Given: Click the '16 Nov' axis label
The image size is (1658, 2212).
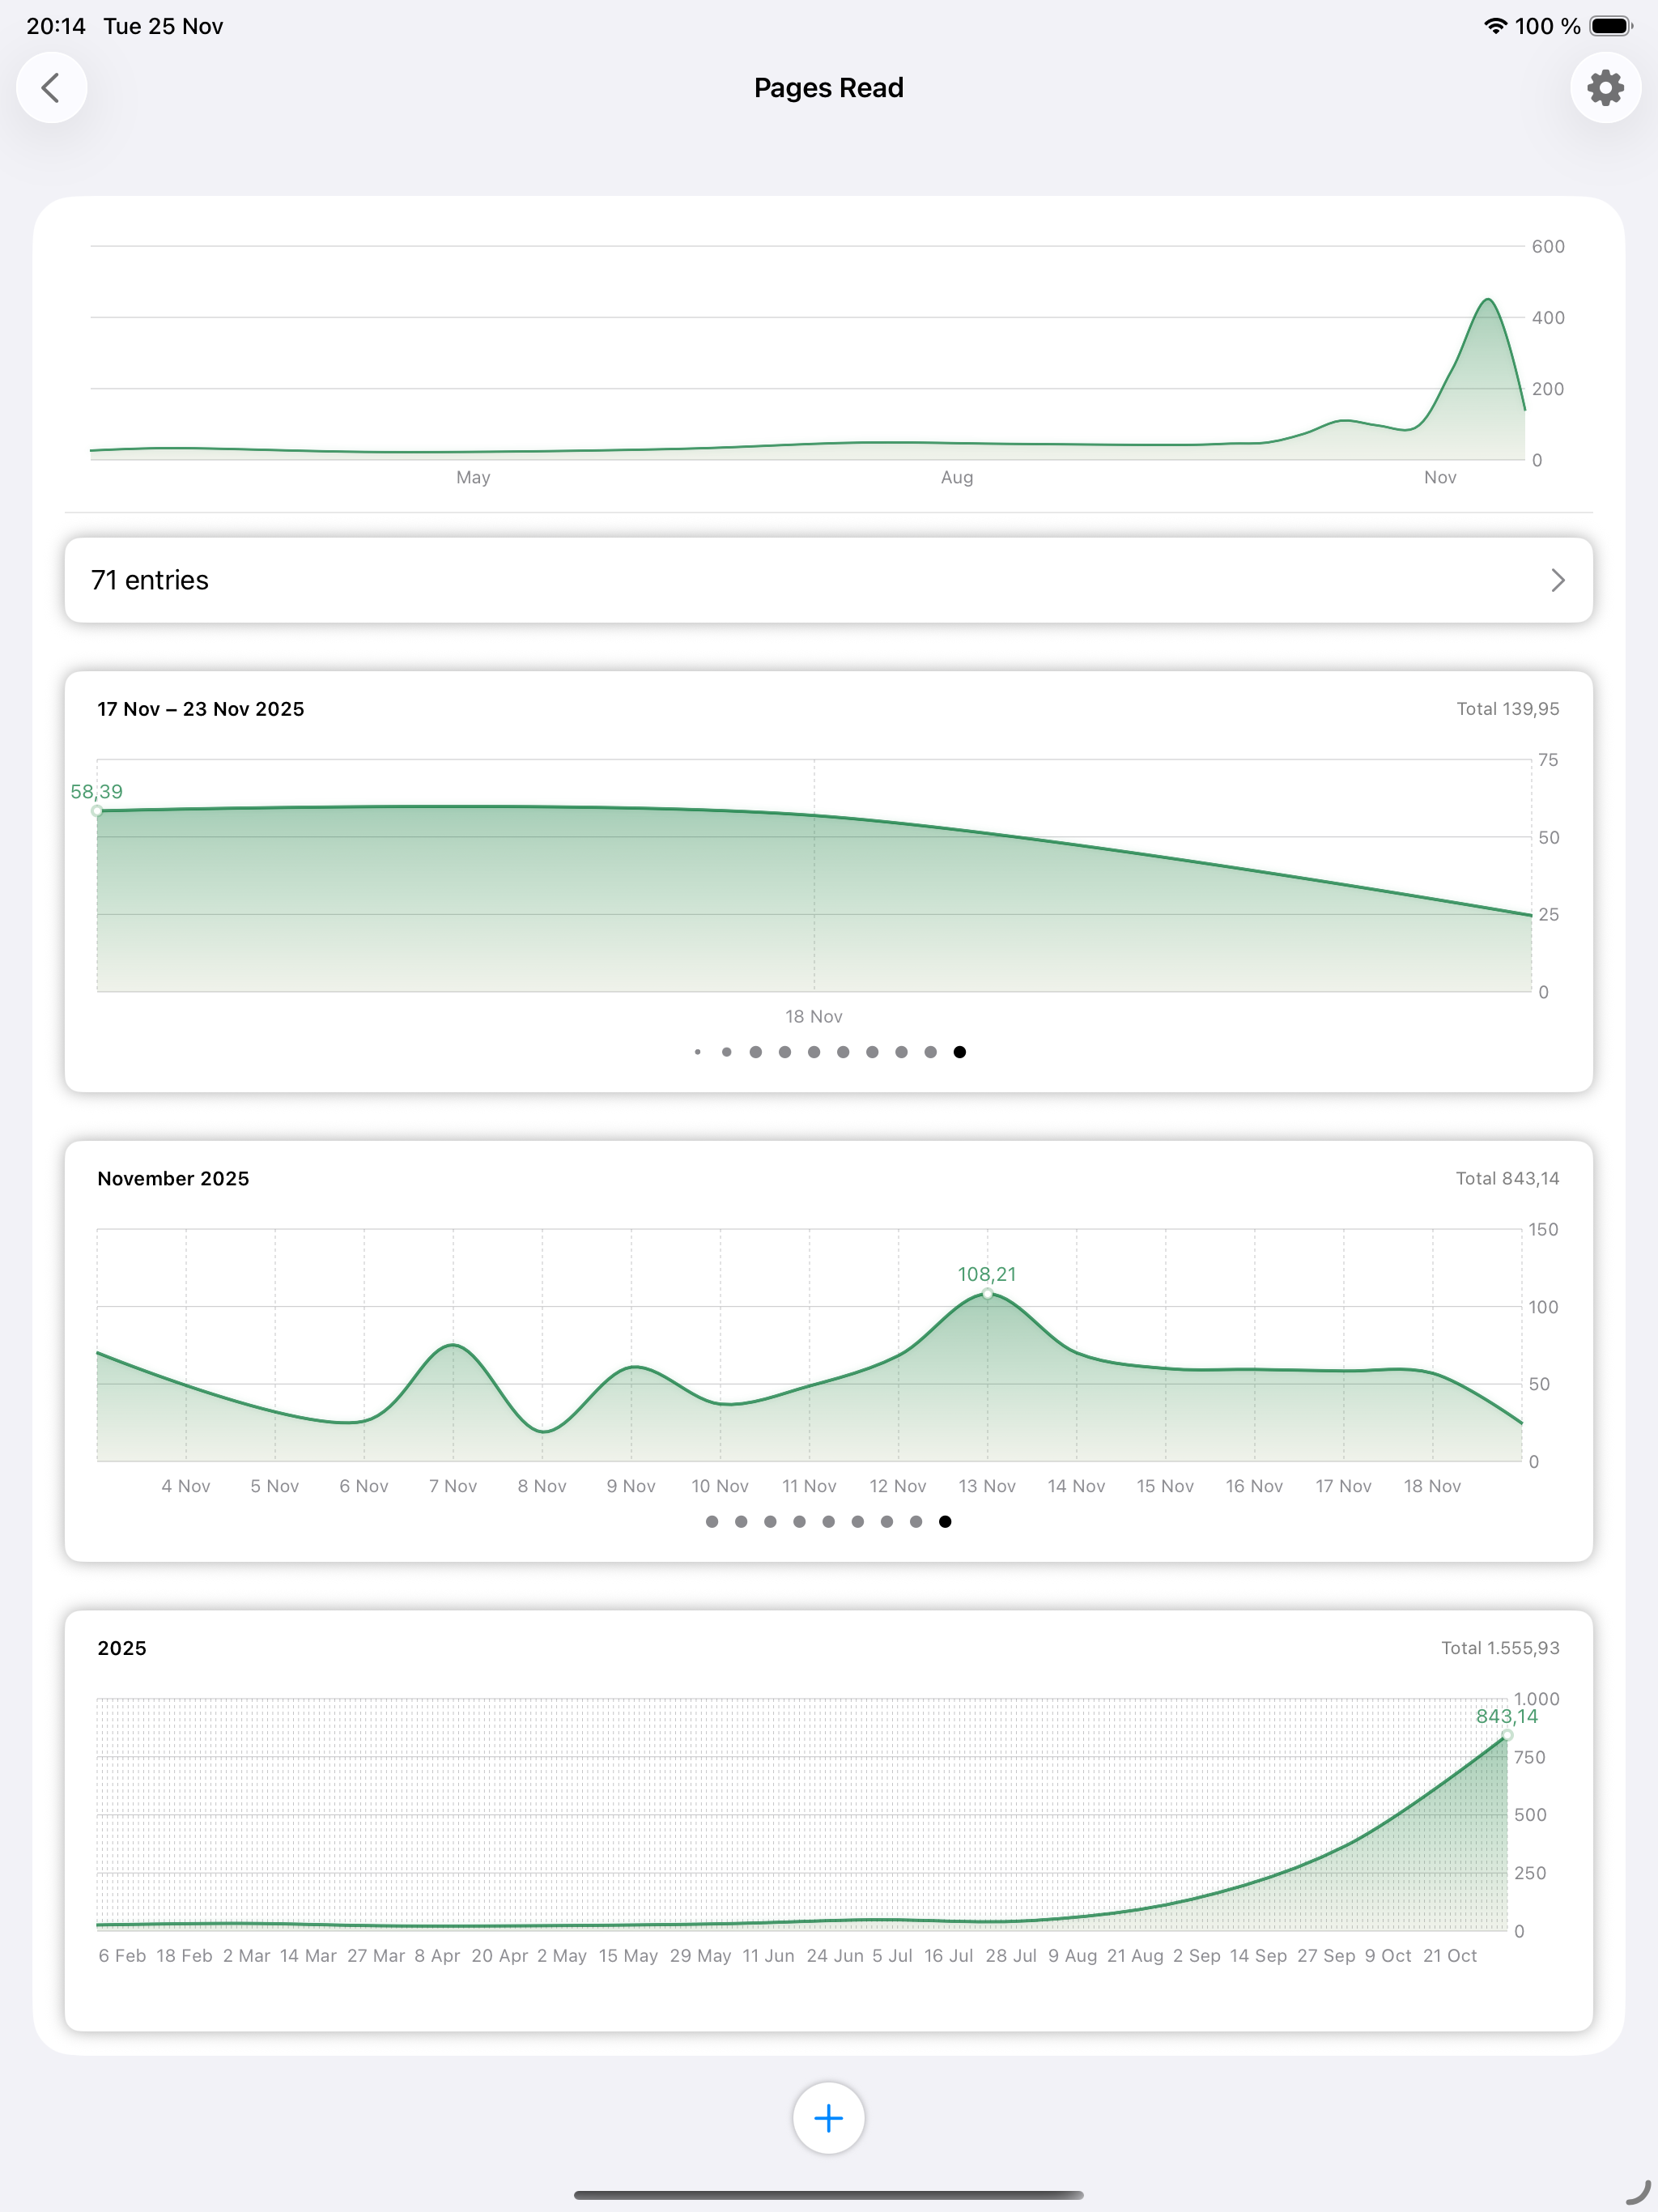Looking at the screenshot, I should click(x=1254, y=1486).
